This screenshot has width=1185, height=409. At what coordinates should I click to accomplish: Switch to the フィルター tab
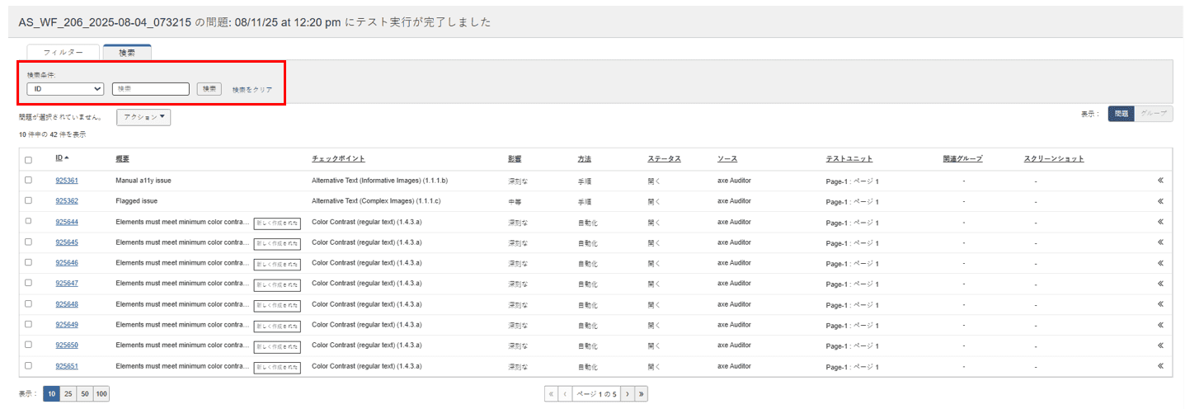pyautogui.click(x=63, y=52)
